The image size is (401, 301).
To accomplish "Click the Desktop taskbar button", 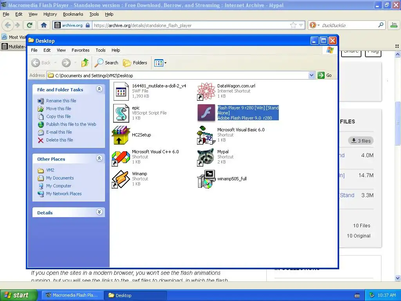I will tap(136, 295).
